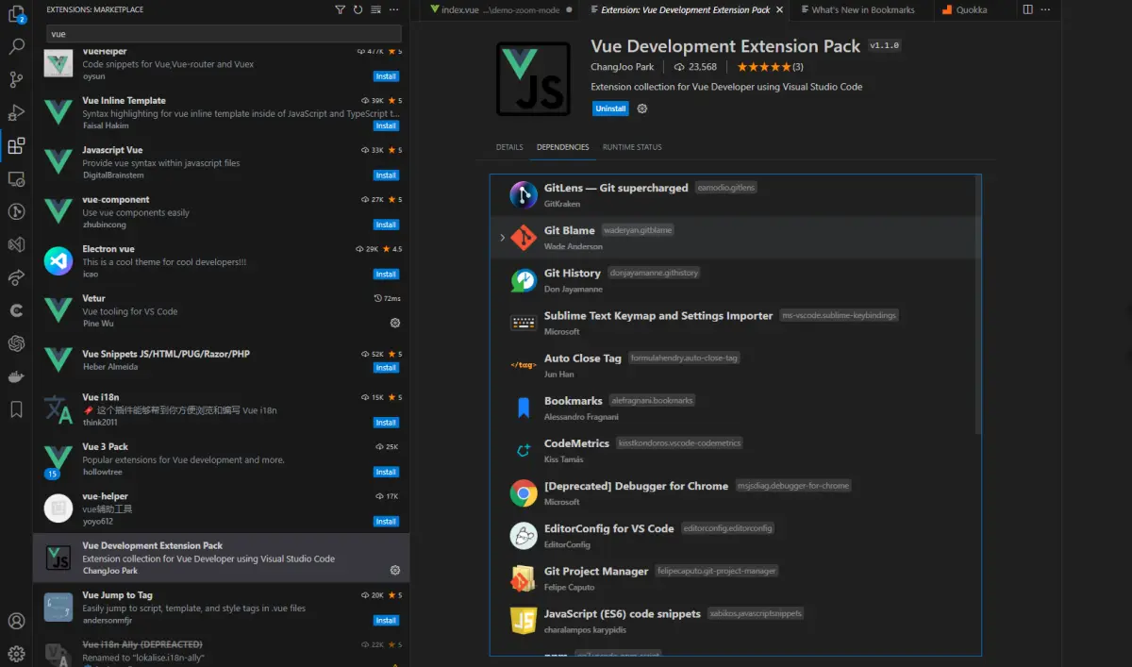Install the Vue Jump to Tag extension
Viewport: 1132px width, 667px height.
coord(386,620)
